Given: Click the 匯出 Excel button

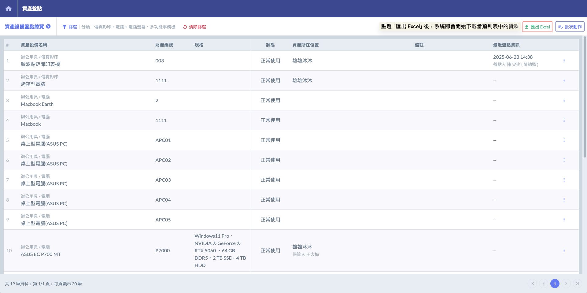Looking at the screenshot, I should (x=537, y=27).
